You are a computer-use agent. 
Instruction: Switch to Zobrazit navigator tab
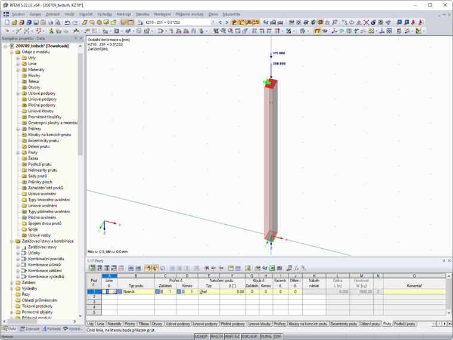(29, 329)
